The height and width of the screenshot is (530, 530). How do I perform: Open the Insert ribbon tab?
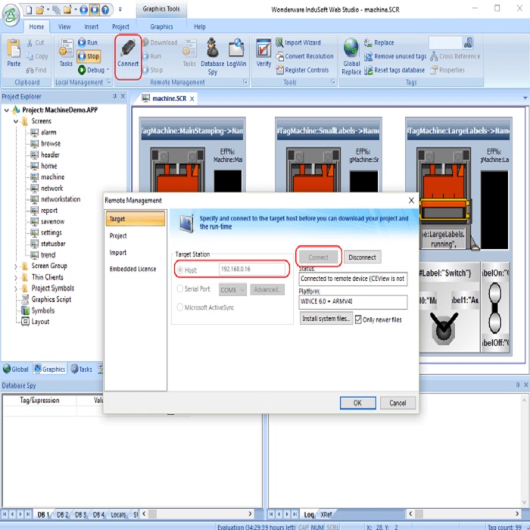[92, 26]
